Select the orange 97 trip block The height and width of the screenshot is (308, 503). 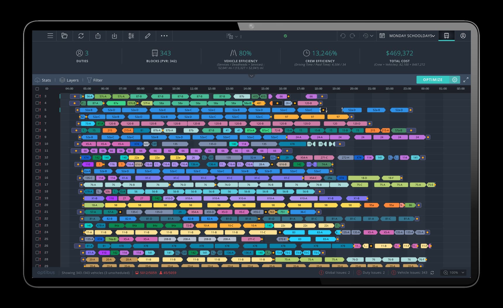pos(286,117)
